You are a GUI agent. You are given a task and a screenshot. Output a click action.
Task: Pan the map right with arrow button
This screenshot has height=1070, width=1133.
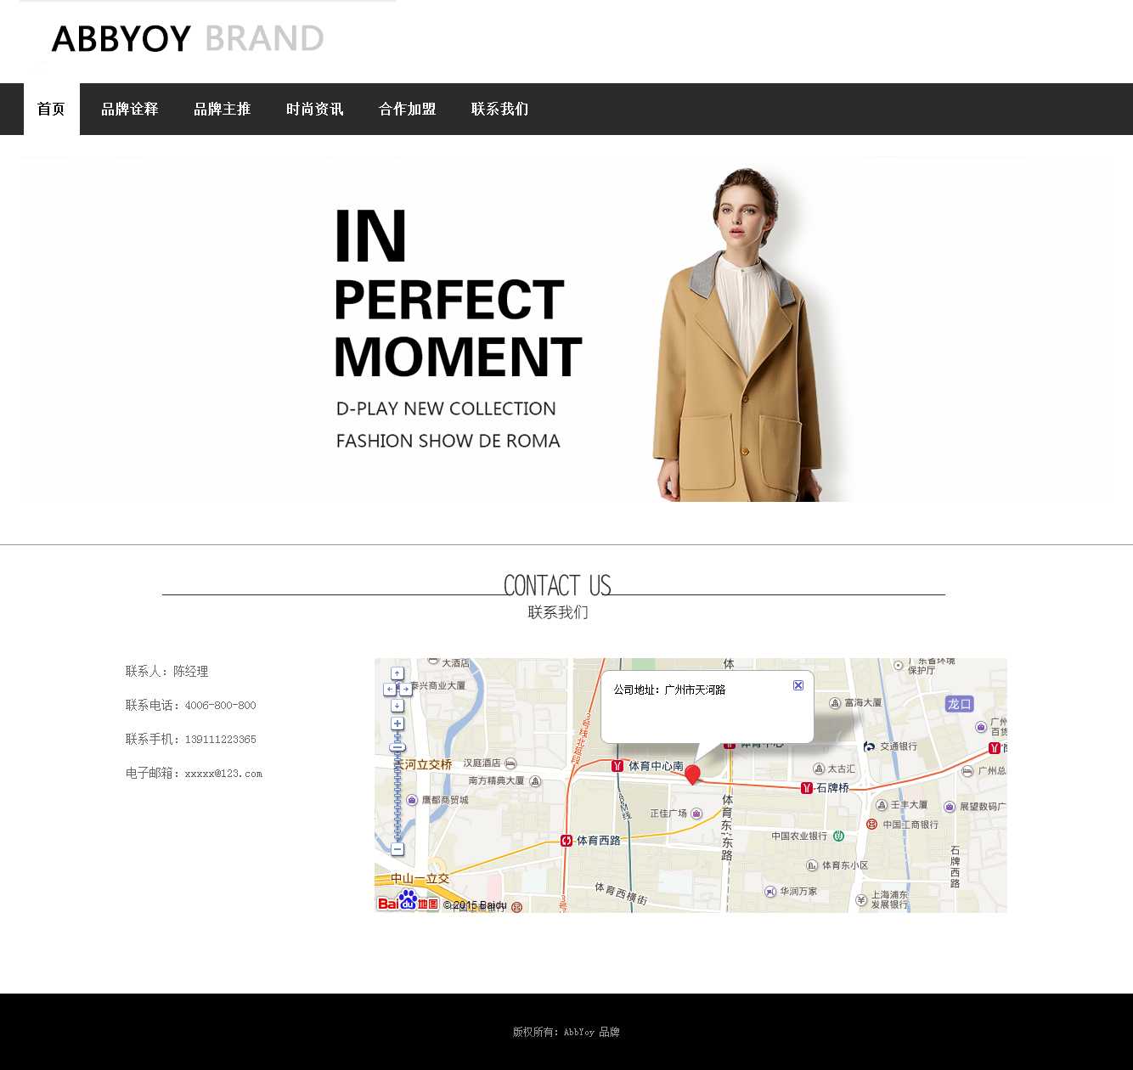point(406,689)
